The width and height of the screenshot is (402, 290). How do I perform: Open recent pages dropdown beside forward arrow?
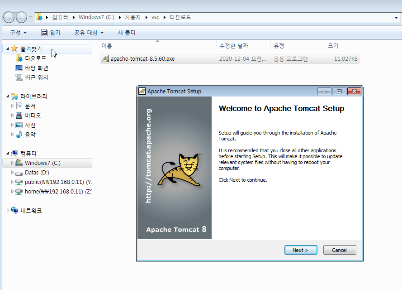(x=30, y=18)
